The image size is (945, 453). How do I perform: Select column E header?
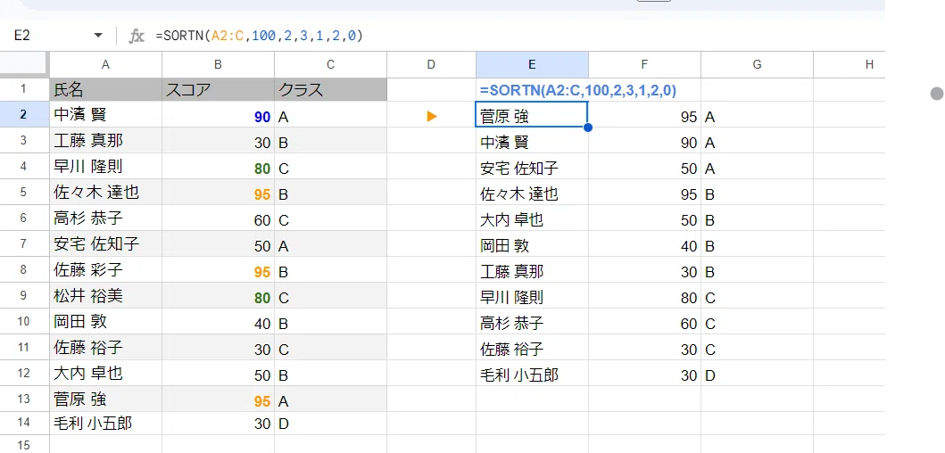(x=532, y=65)
